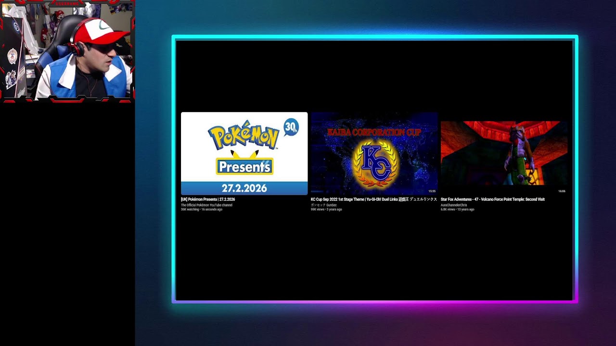Open The Official Pokémon YouTube channel link
The width and height of the screenshot is (616, 346).
tap(206, 205)
